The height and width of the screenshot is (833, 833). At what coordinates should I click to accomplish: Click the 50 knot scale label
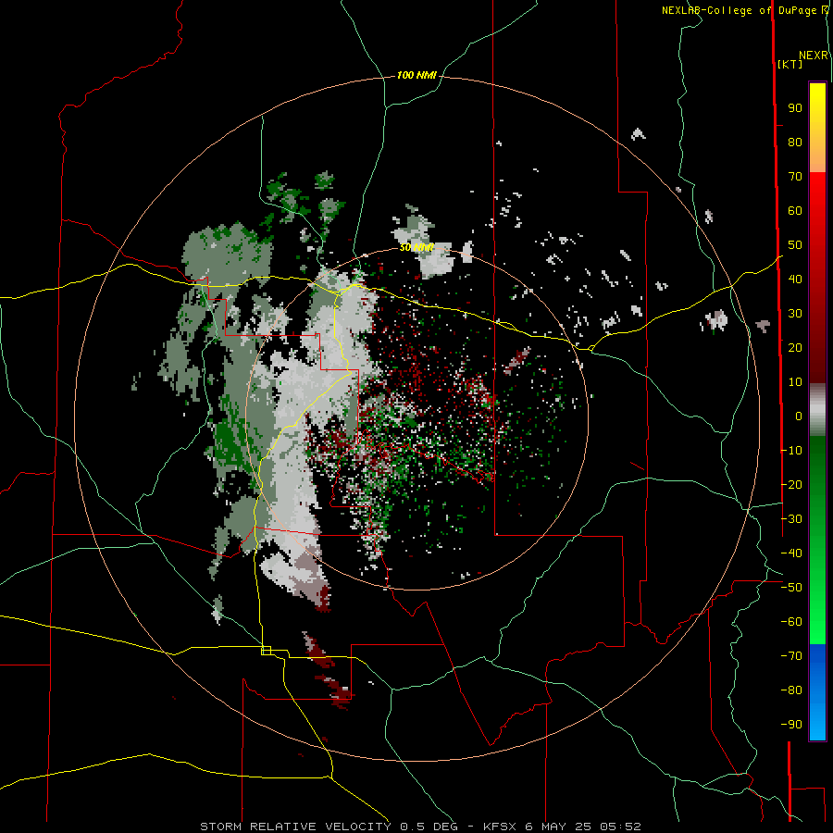[x=795, y=245]
